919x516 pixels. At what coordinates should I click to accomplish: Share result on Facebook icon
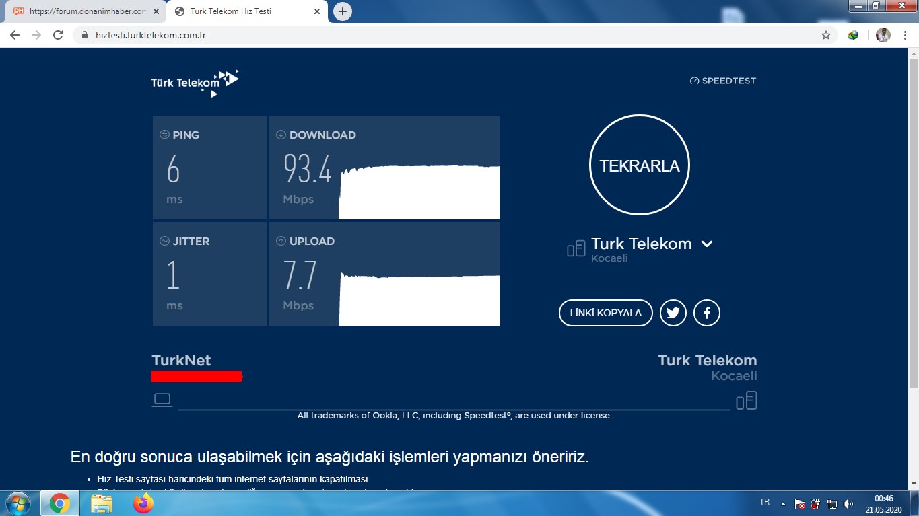tap(707, 313)
